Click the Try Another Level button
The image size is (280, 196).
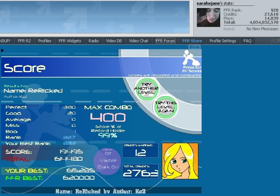(x=146, y=88)
